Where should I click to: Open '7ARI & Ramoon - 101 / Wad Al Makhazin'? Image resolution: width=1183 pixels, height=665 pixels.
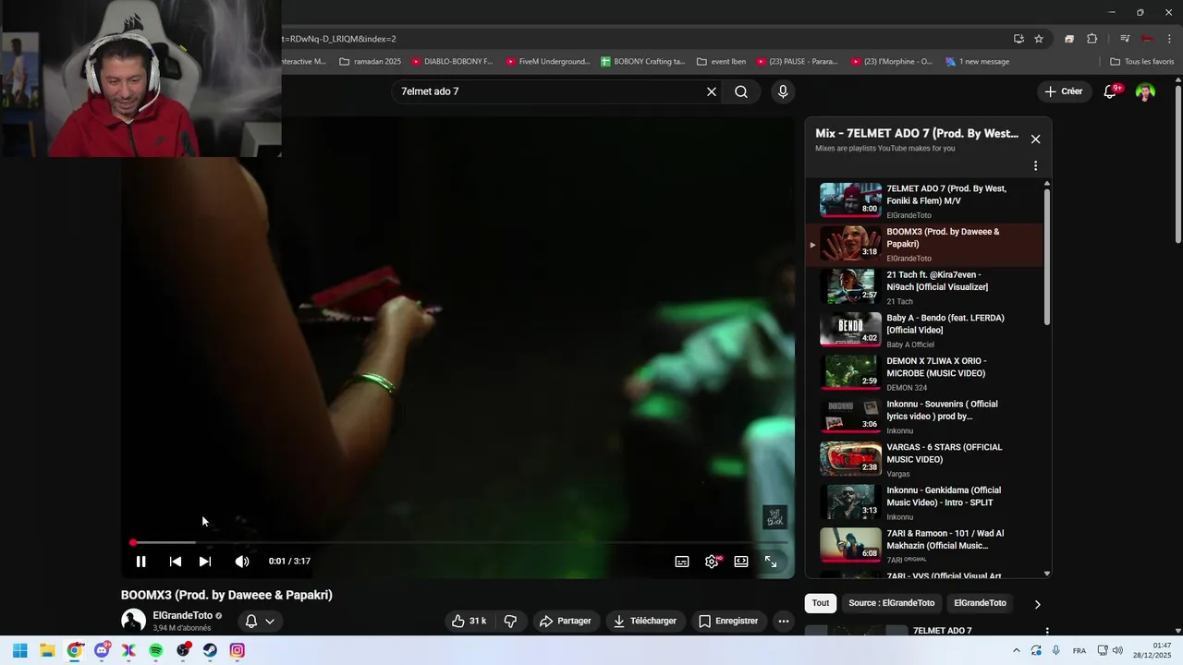pyautogui.click(x=924, y=546)
